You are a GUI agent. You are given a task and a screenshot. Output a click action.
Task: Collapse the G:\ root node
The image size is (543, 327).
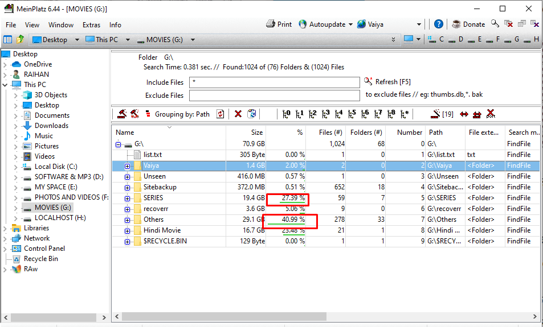point(118,144)
